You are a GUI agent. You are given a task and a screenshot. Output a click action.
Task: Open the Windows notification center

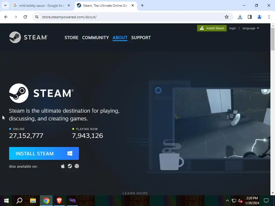pyautogui.click(x=266, y=201)
